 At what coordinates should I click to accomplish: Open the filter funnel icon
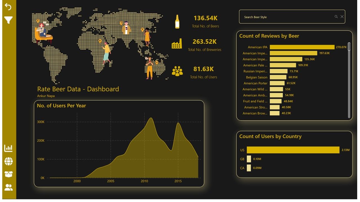8,20
